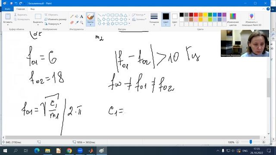The height and width of the screenshot is (155, 276).
Task: Choose the purple color swatch
Action: tap(224, 15)
